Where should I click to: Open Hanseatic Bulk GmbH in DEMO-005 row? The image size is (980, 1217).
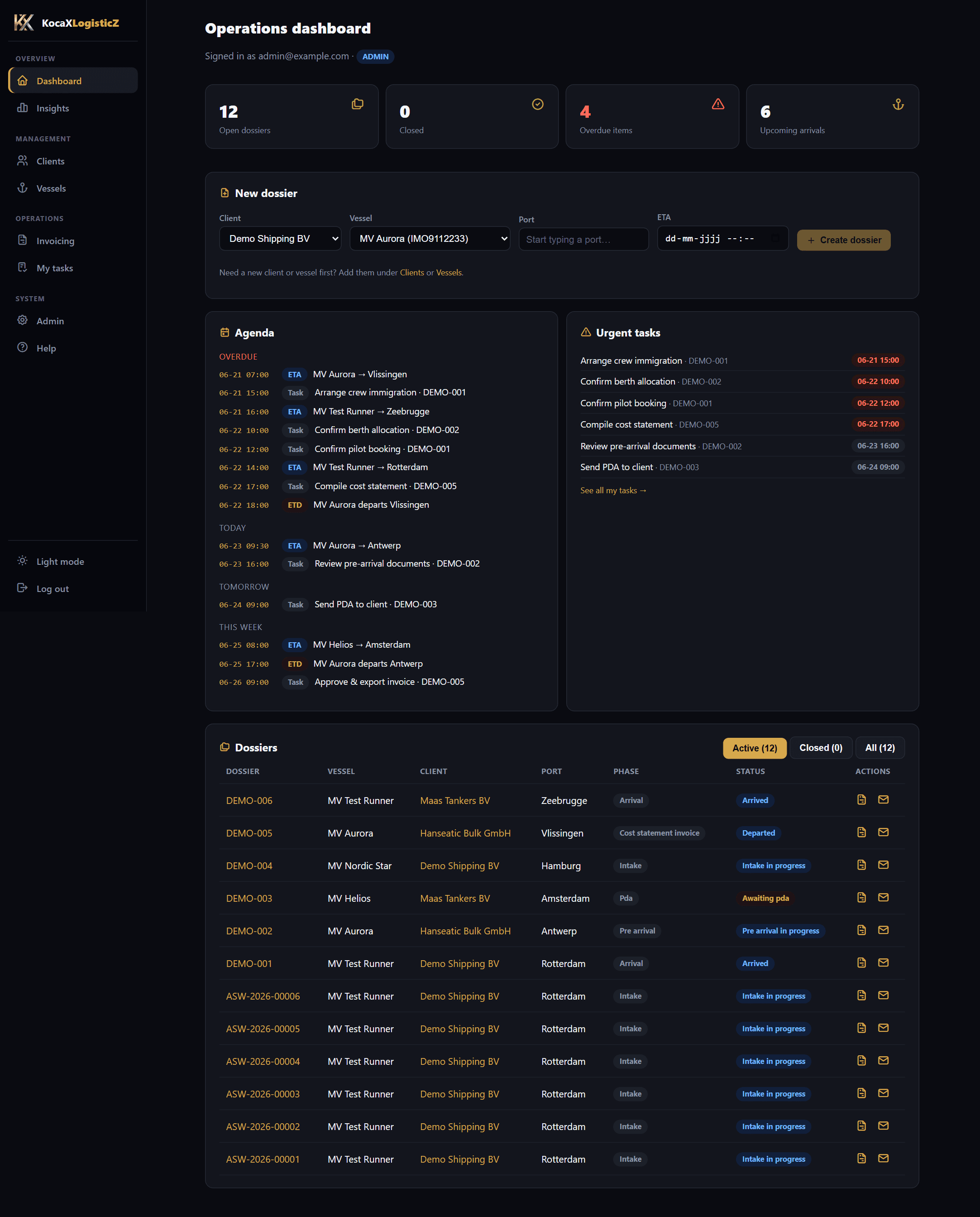point(465,833)
